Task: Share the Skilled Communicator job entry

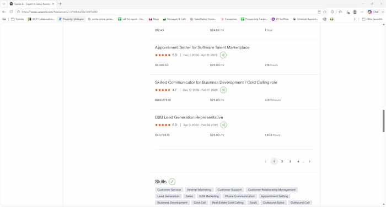Action: coord(223,90)
